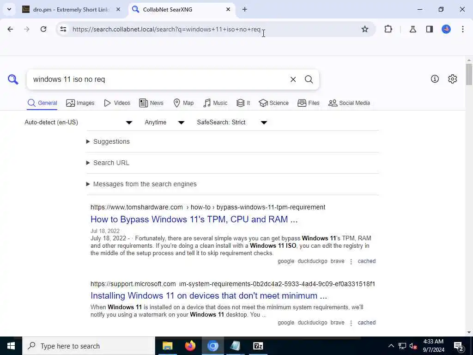The width and height of the screenshot is (473, 355).
Task: Reload the current page
Action: 43,29
